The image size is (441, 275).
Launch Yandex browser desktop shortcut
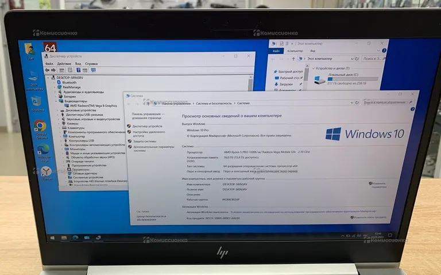click(47, 173)
